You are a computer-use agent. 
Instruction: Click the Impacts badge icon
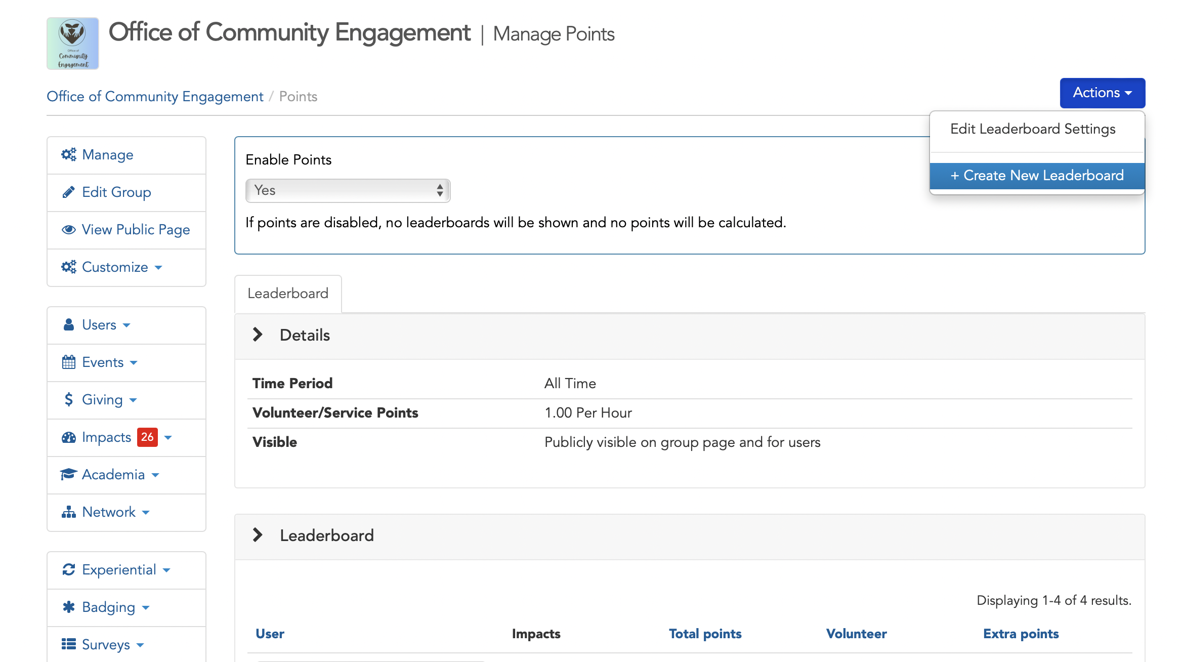tap(145, 437)
